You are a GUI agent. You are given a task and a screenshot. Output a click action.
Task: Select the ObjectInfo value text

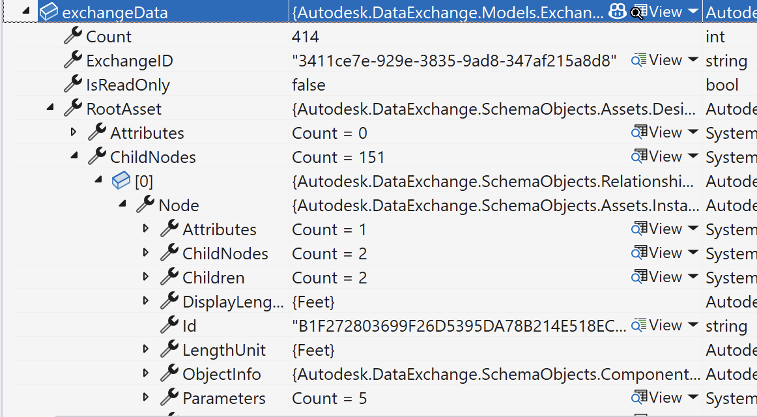[496, 375]
